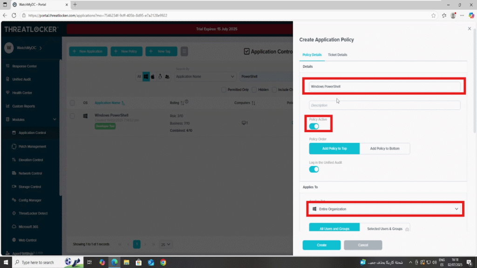The width and height of the screenshot is (477, 268).
Task: Open the Patch Management module
Action: click(32, 147)
